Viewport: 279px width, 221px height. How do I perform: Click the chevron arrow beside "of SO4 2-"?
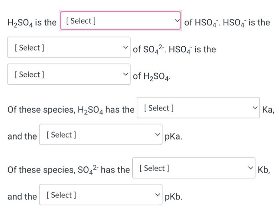click(x=126, y=48)
